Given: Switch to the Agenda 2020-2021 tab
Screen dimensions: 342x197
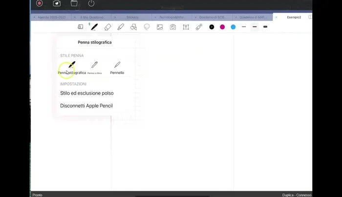Looking at the screenshot, I should [51, 17].
